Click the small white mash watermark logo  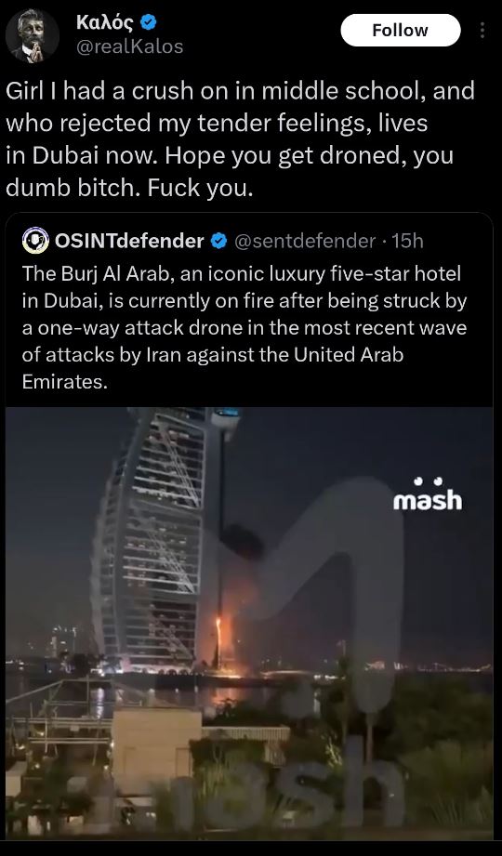428,494
